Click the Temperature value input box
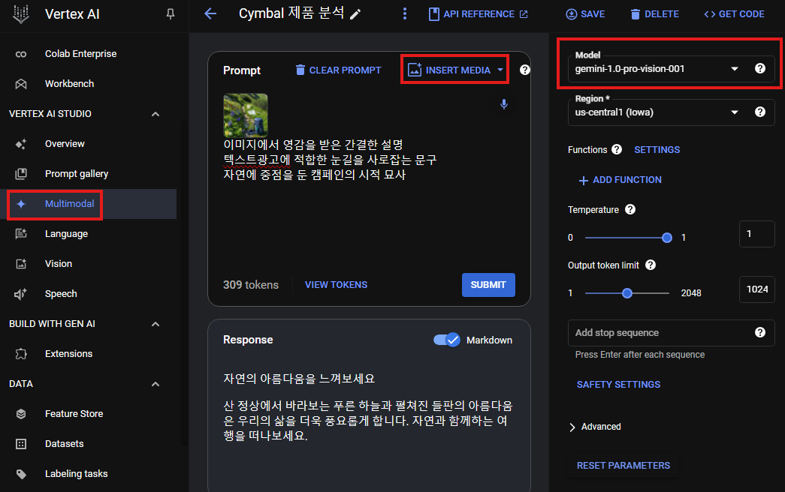 click(x=757, y=234)
